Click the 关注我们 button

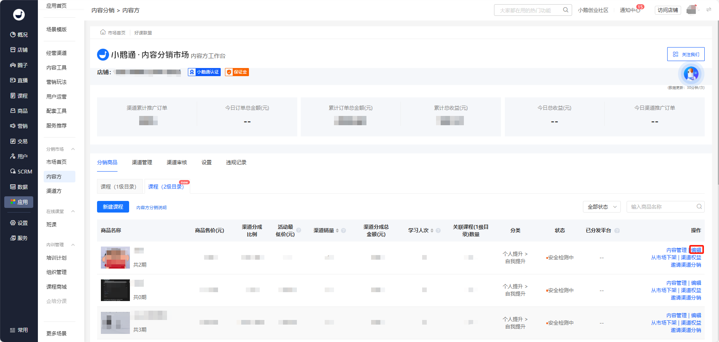point(686,54)
